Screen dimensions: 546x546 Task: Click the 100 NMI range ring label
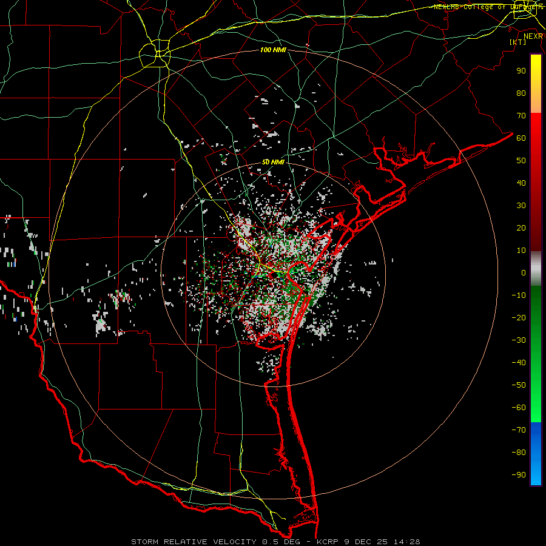273,50
